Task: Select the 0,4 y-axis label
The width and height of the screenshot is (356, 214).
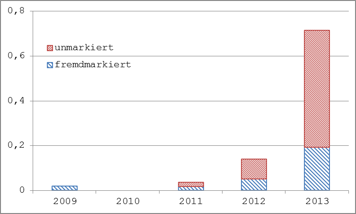Action: coord(16,100)
